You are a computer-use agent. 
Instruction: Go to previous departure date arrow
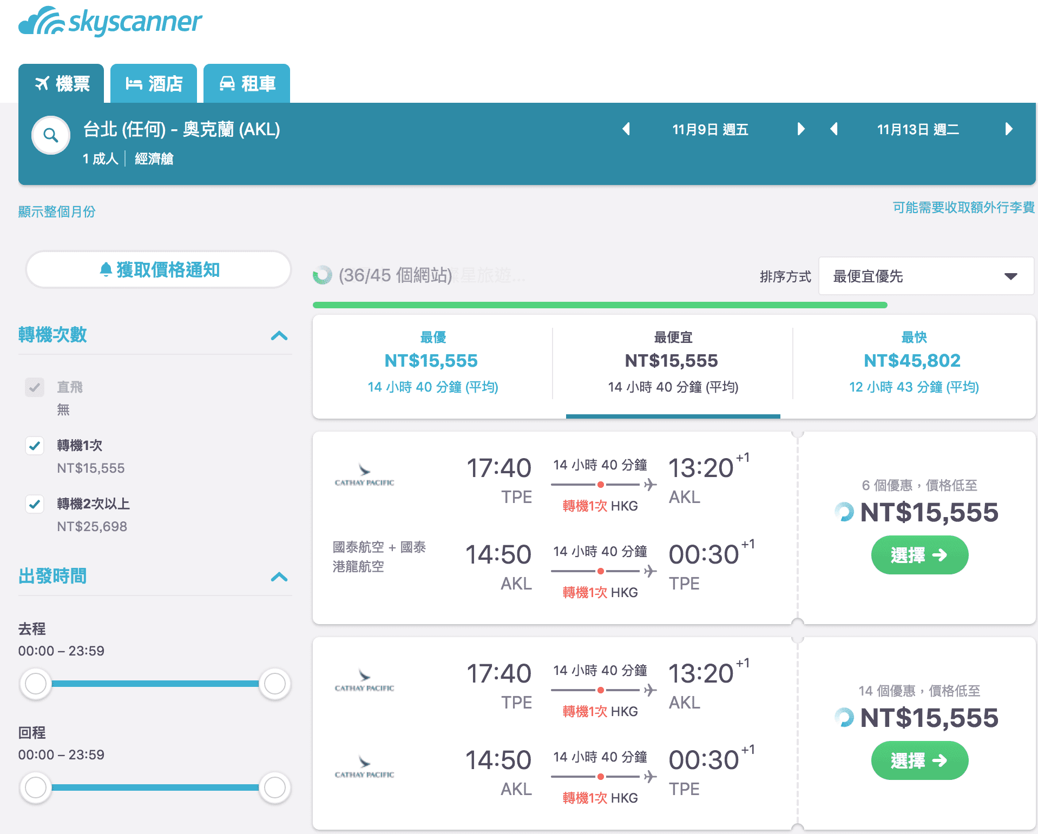coord(626,129)
